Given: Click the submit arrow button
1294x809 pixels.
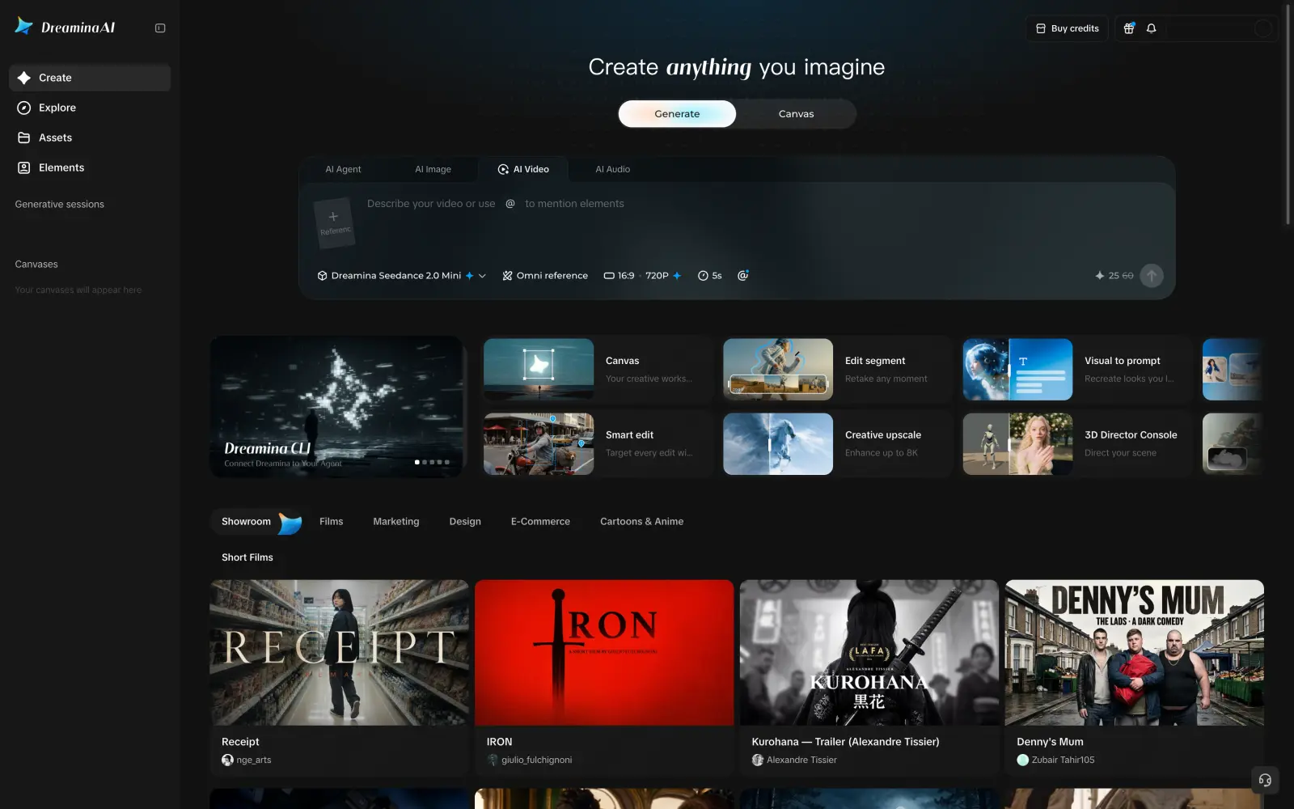Looking at the screenshot, I should coord(1151,276).
